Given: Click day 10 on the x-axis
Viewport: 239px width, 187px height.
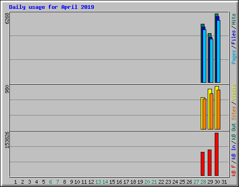Looking at the screenshot, I should [77, 182].
